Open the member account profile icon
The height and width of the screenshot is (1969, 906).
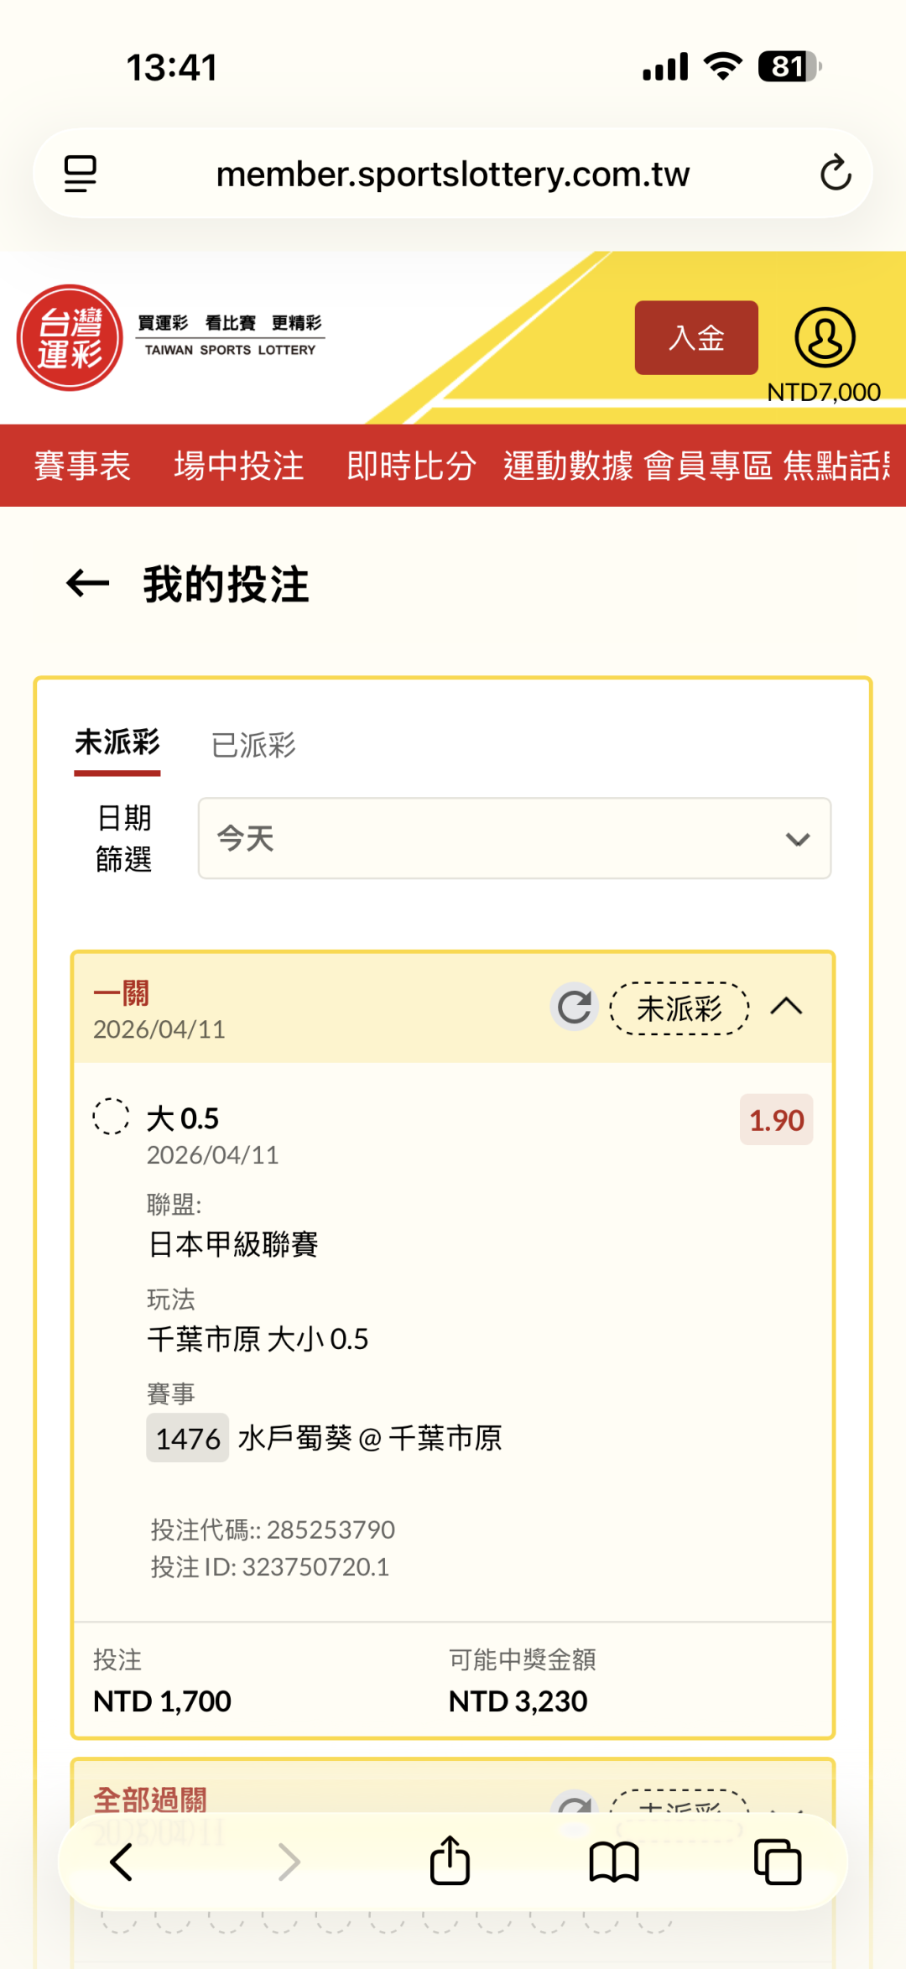coord(825,337)
